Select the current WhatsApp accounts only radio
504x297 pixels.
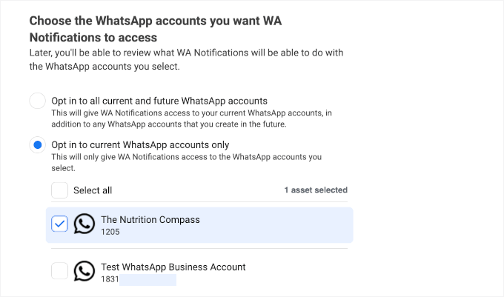click(x=37, y=145)
